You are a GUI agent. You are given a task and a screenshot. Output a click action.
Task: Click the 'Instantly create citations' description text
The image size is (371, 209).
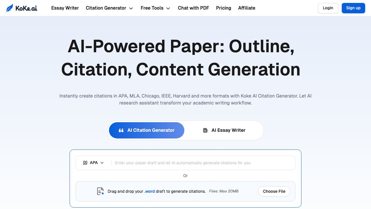[185, 99]
